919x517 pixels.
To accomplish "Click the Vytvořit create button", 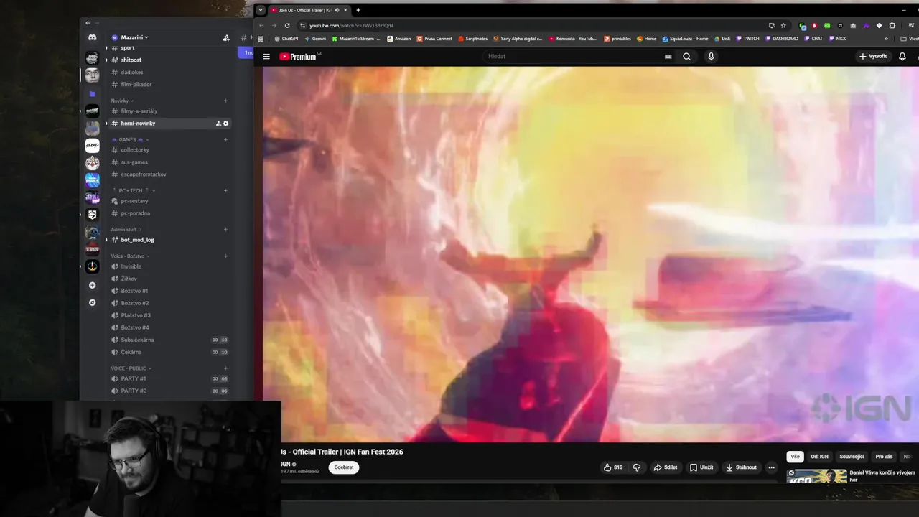I will [873, 56].
